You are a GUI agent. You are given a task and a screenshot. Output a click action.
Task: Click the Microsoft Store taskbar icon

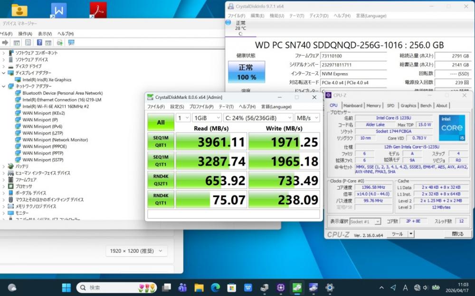[231, 287]
